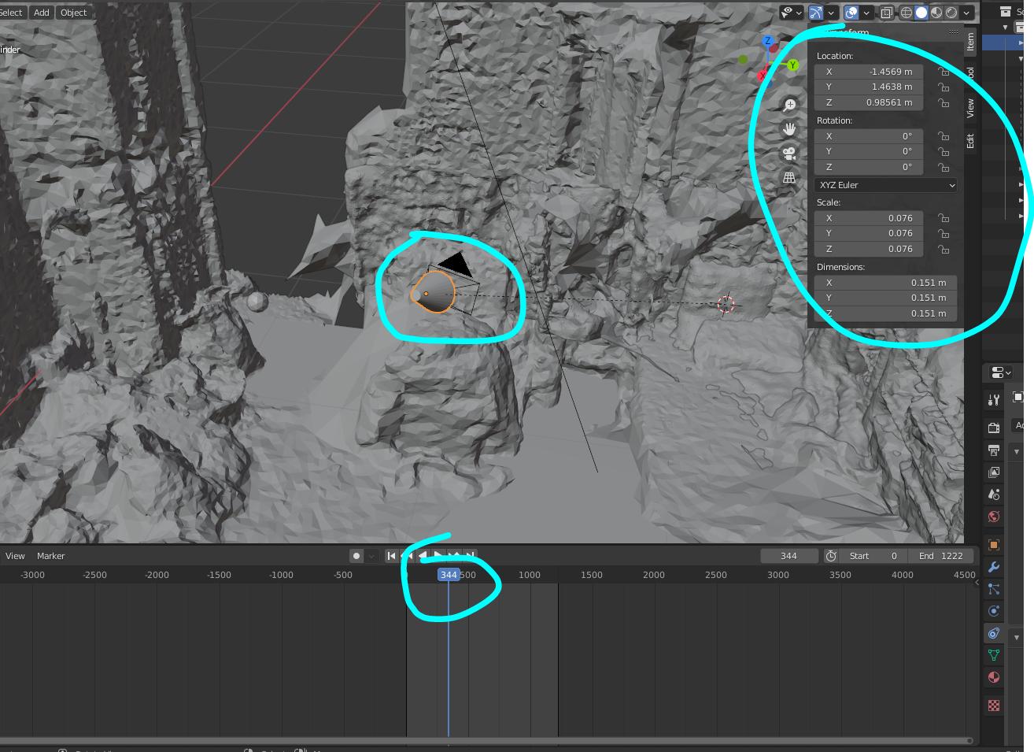Screen dimensions: 1034x752
Task: Switch to the Edit sidebar tab
Action: (970, 141)
